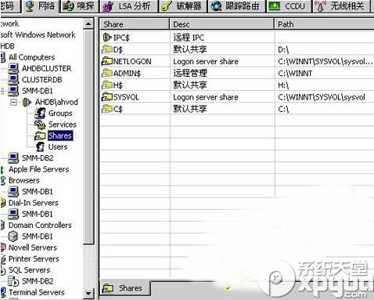Open the IPC$ share icon

click(107, 38)
